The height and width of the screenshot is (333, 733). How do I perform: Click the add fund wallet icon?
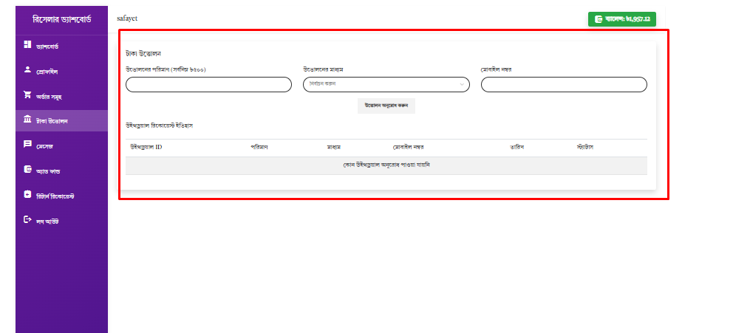click(27, 170)
